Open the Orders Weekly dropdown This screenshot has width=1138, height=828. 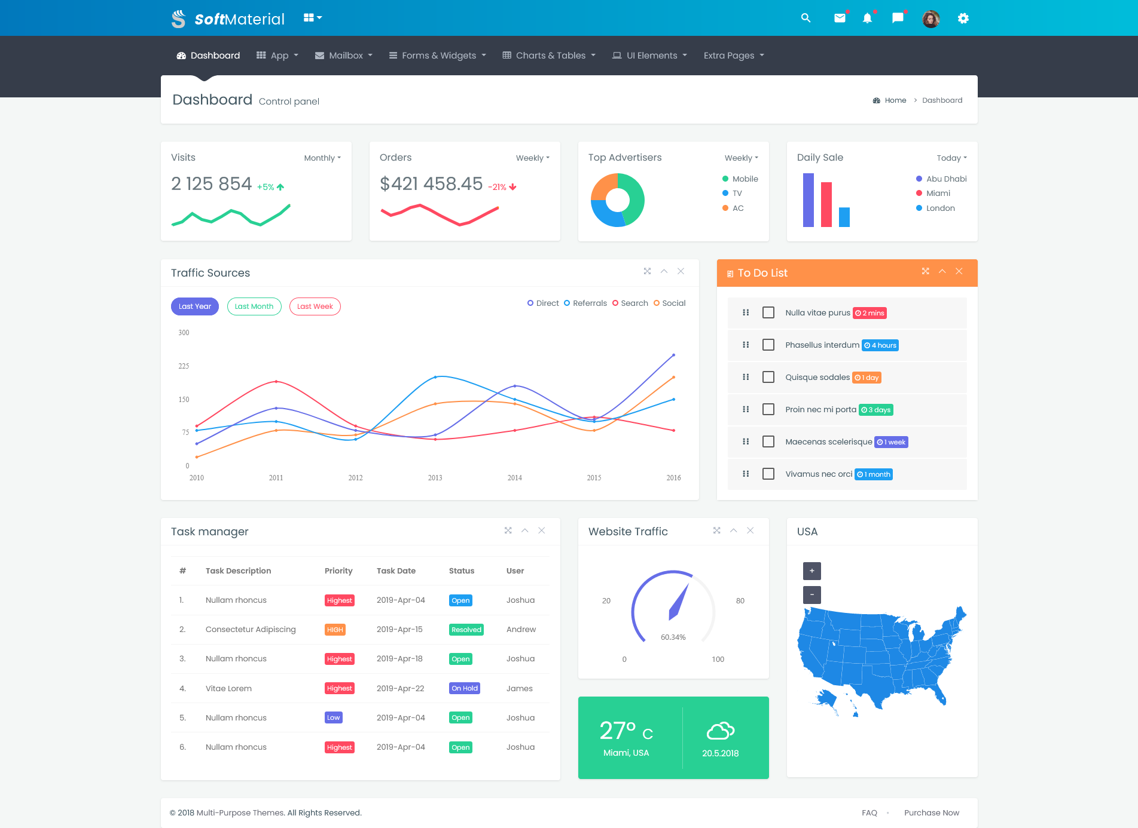pyautogui.click(x=532, y=158)
